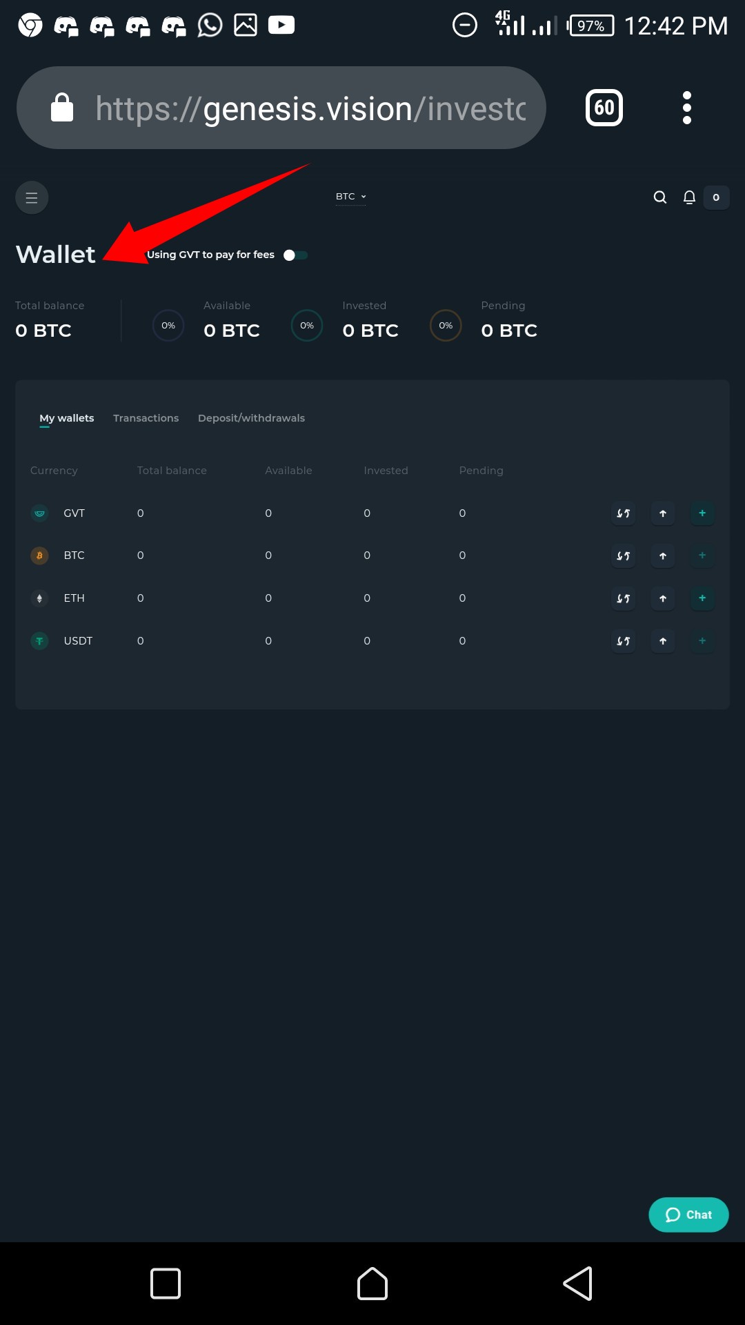Screen dimensions: 745x1325
Task: Switch to My wallets tab
Action: (x=67, y=418)
